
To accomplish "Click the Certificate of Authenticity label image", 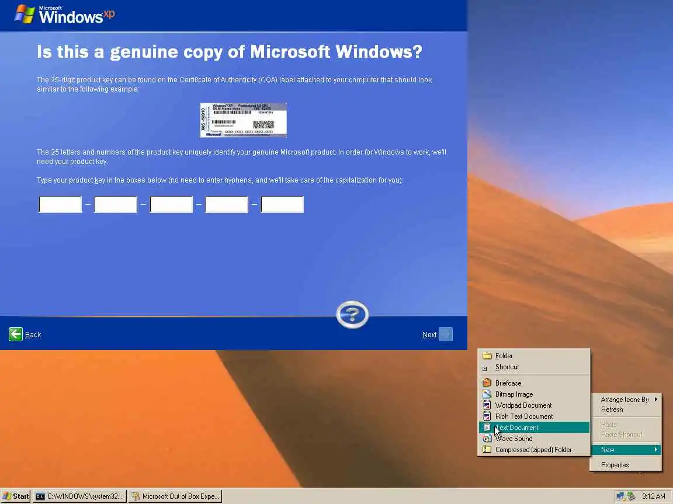I will 243,120.
